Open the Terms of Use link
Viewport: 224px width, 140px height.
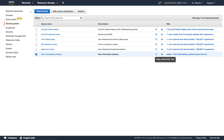pos(214,138)
